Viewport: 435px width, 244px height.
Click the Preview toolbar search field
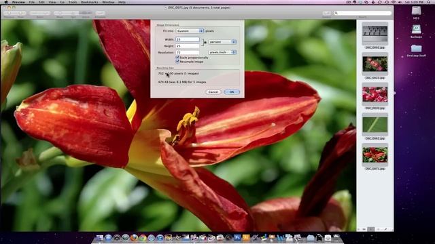click(362, 13)
